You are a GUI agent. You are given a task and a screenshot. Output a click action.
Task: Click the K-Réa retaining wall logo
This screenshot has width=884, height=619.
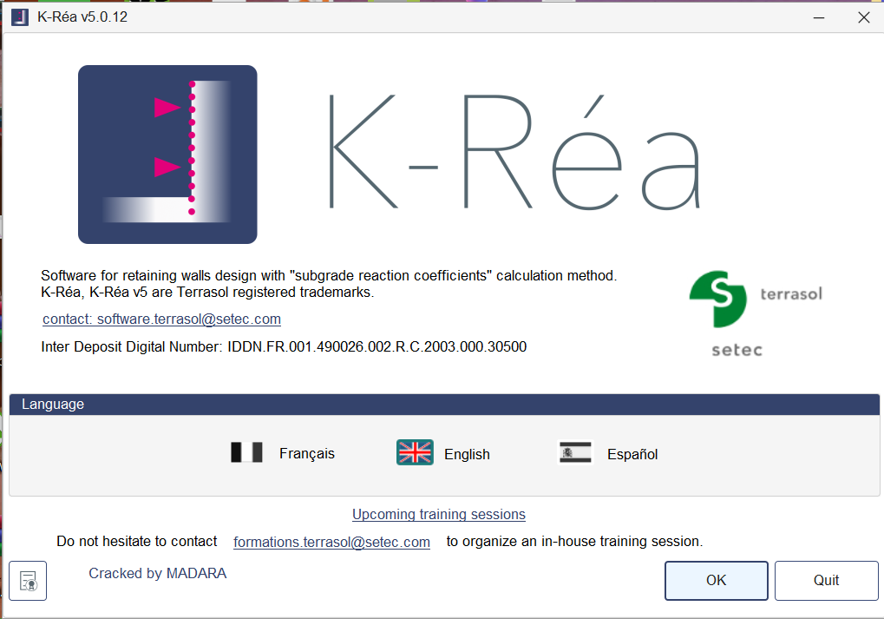(x=167, y=155)
